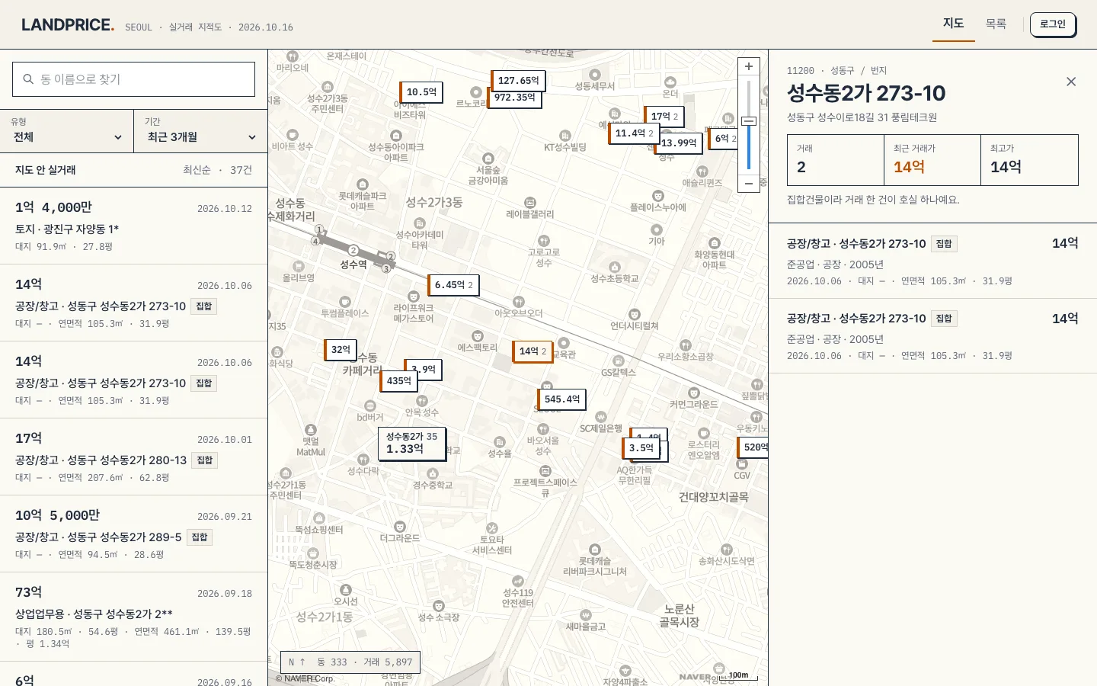Change the 최신순 sort order
Screen dimensions: 1097x686
point(197,170)
